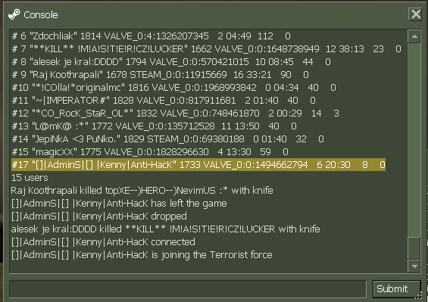Screen dimensions: 428x302
Task: Click the scrollbar up arrow
Action: (x=414, y=36)
